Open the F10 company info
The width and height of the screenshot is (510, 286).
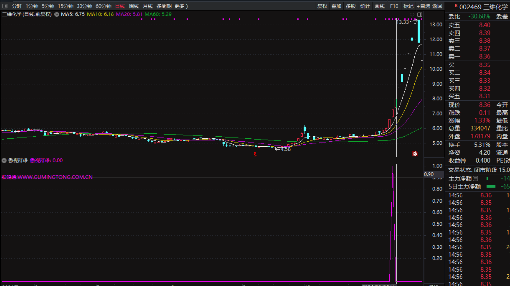(x=394, y=6)
